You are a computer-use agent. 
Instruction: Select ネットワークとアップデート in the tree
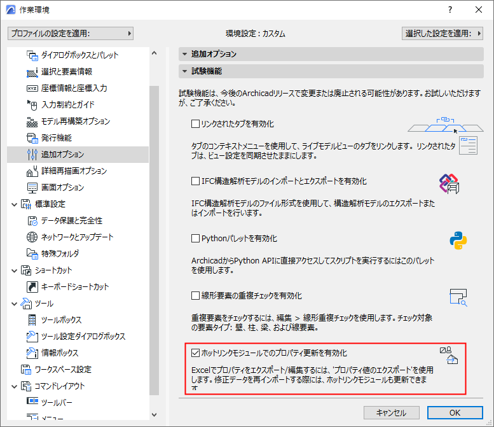[x=77, y=237]
